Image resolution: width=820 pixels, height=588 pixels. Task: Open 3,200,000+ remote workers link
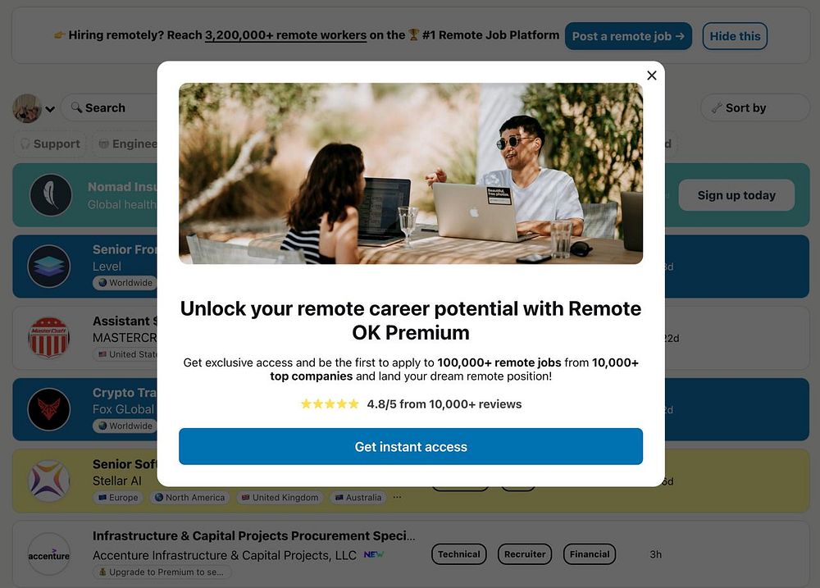[x=285, y=35]
